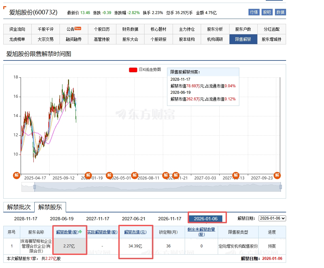Viewport: 324px width, 268px height.
Task: Click the 爱旭股份(600732) stock title
Action: pyautogui.click(x=33, y=12)
